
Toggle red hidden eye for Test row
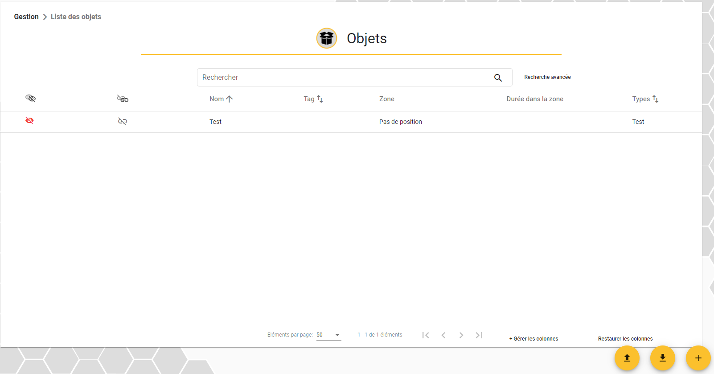pos(29,121)
